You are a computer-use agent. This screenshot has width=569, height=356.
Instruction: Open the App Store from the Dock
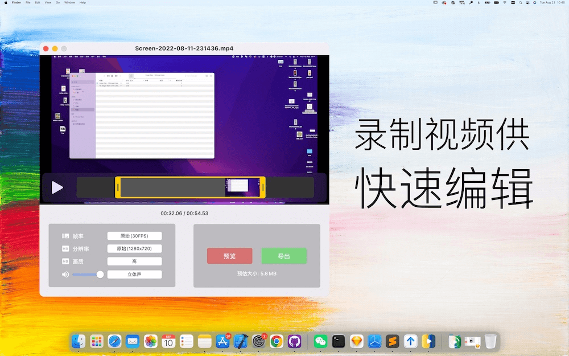tap(222, 342)
